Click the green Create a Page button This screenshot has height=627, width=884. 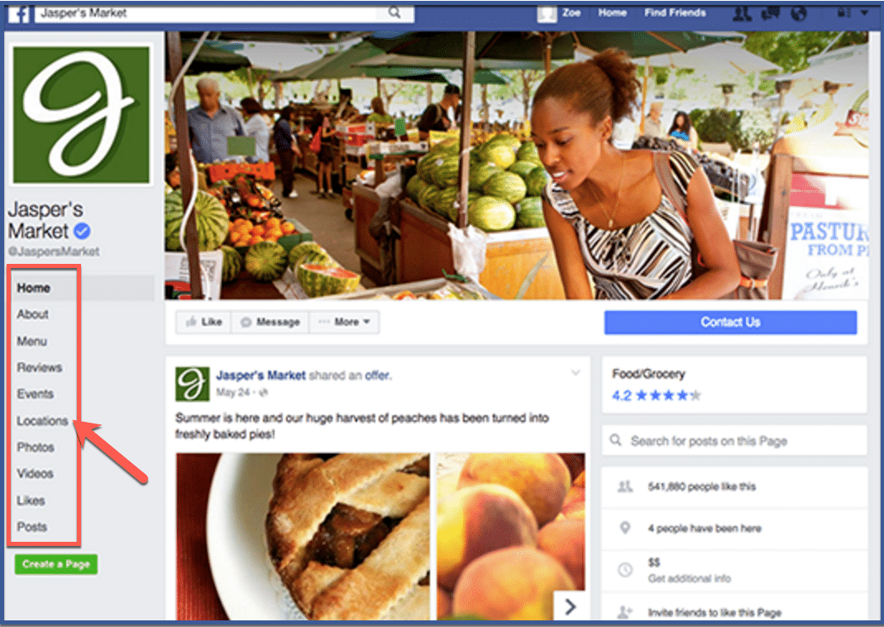point(55,564)
